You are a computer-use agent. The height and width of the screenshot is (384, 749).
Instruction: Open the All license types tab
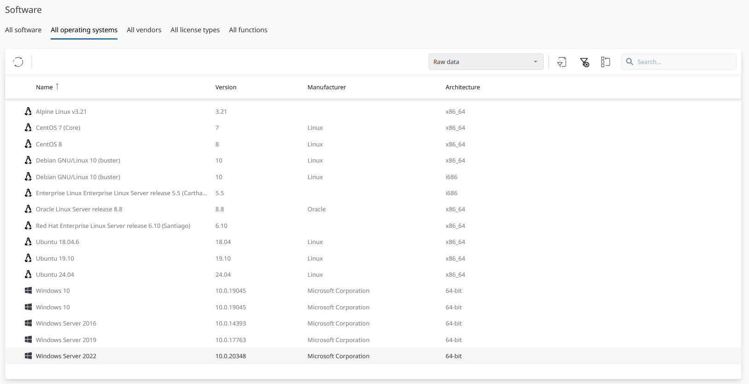click(195, 30)
